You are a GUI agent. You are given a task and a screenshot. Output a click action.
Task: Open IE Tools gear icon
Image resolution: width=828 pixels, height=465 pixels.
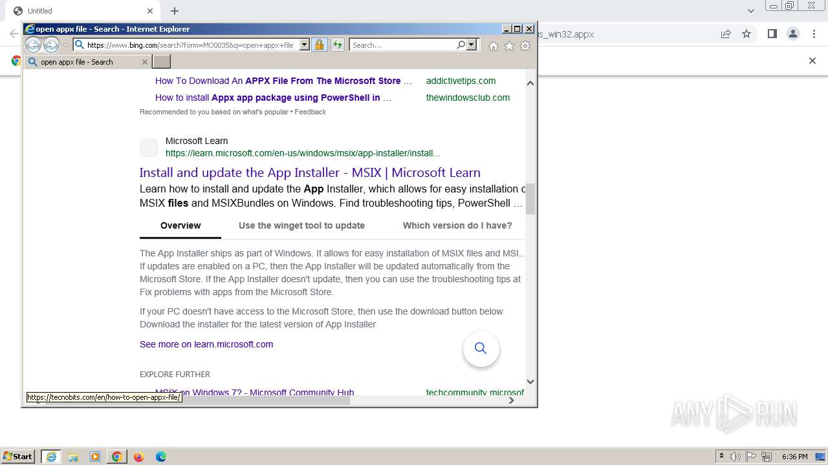coord(525,46)
